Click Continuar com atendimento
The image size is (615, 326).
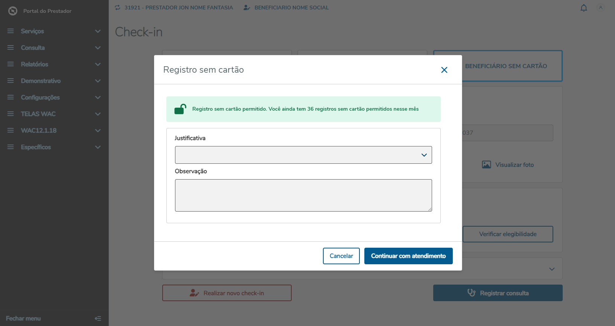pos(408,256)
